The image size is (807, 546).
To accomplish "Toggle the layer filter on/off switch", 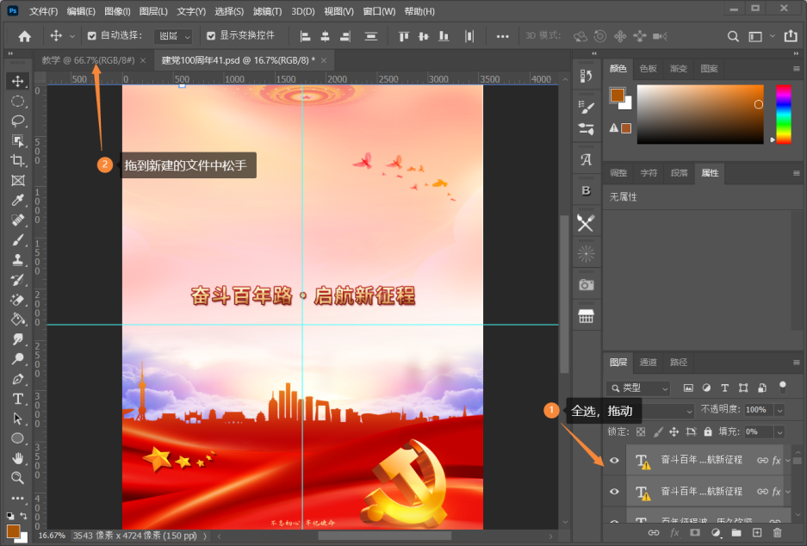I will tap(782, 387).
